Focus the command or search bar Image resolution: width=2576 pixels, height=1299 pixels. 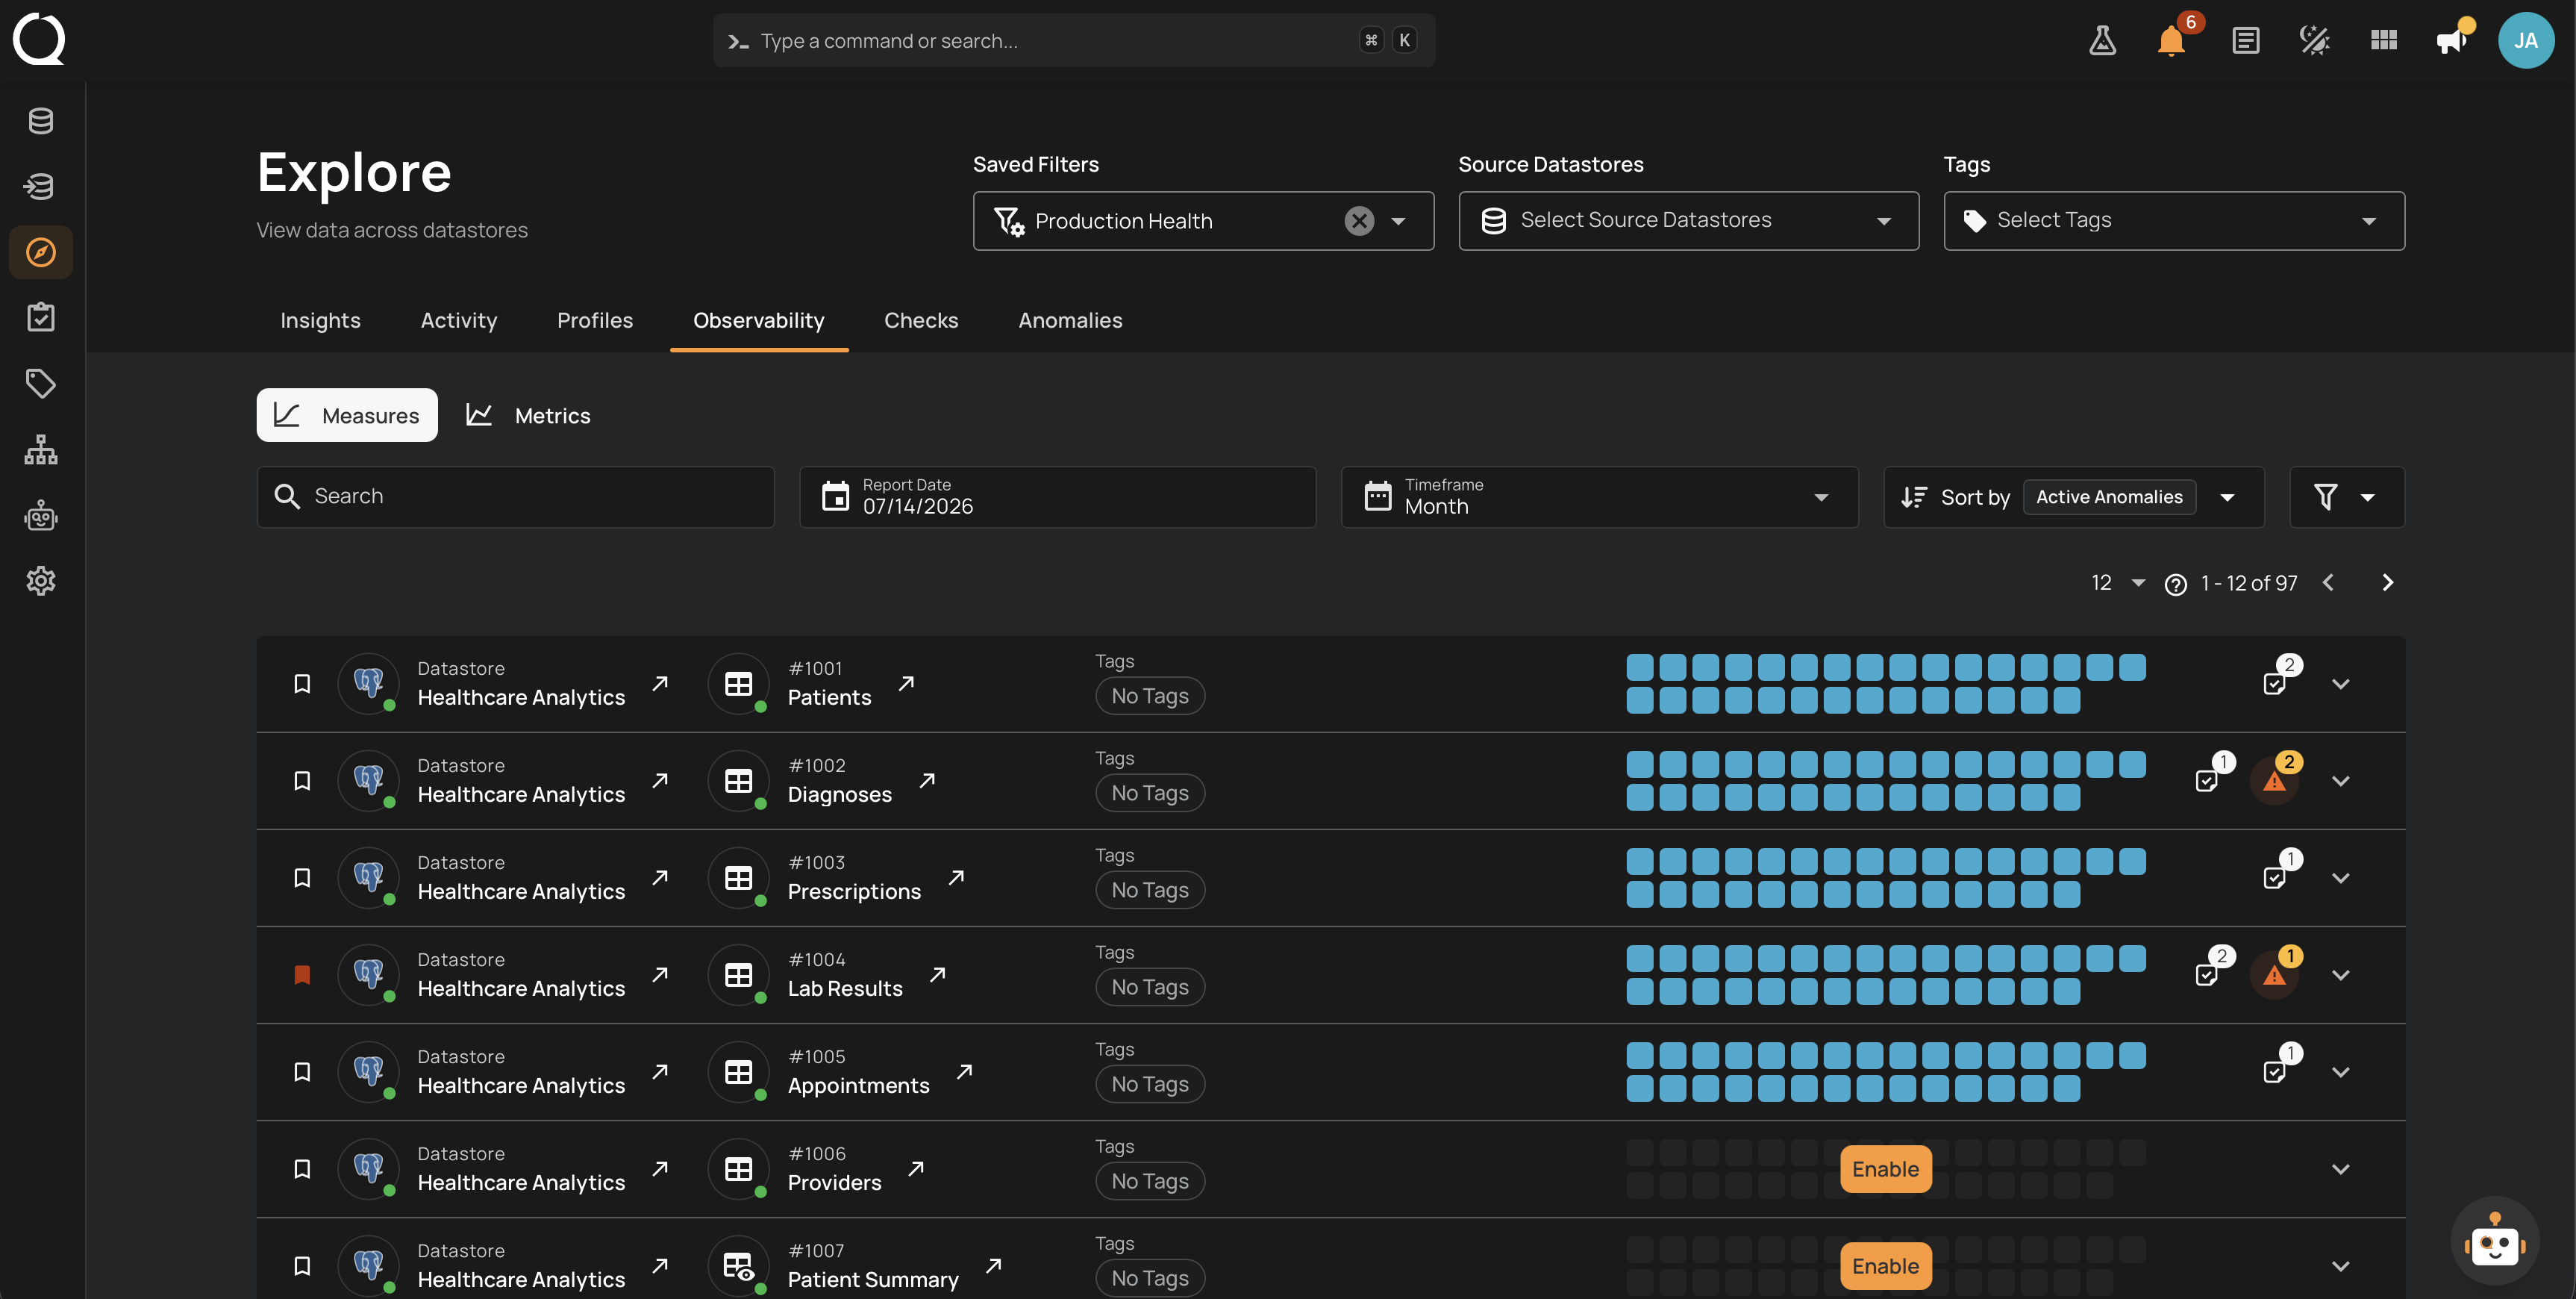1074,40
